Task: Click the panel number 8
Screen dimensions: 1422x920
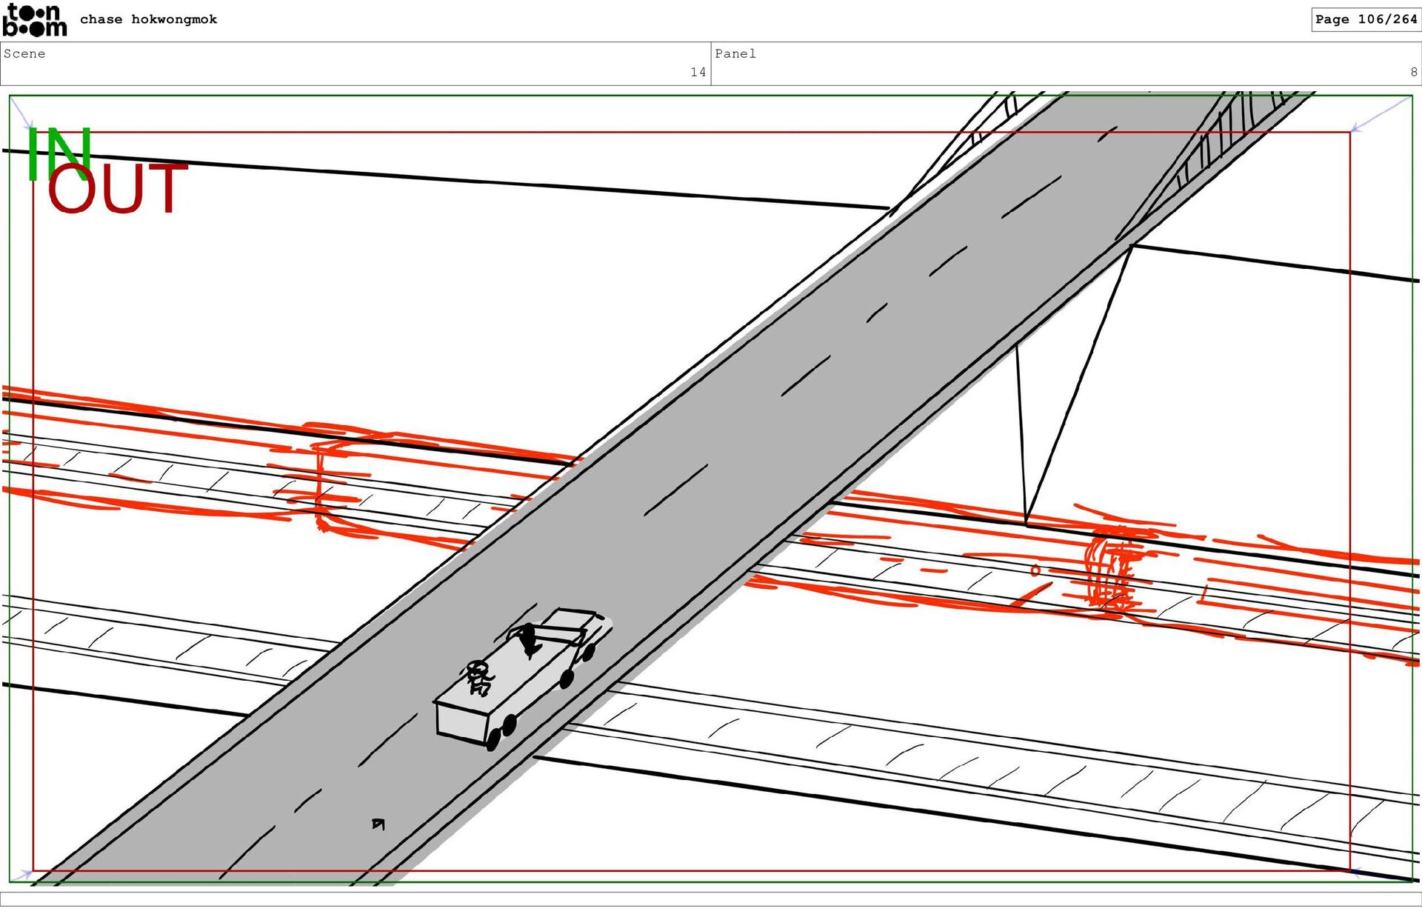Action: pos(1413,72)
